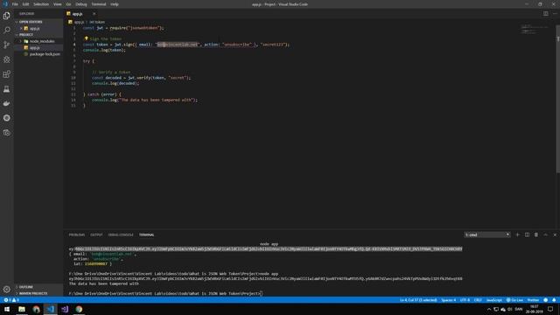Viewport: 560px width, 315px height.
Task: Open the Manage gear at activity bar bottom
Action: coord(6,290)
